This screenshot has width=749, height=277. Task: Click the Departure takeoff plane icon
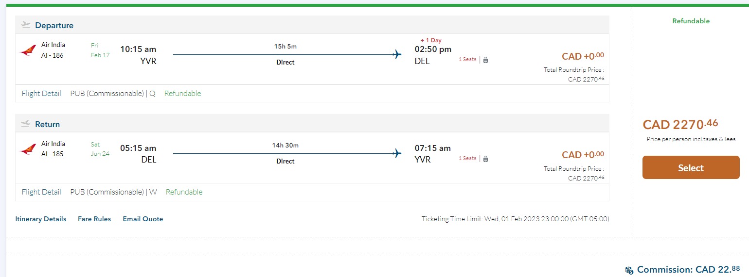click(x=26, y=25)
